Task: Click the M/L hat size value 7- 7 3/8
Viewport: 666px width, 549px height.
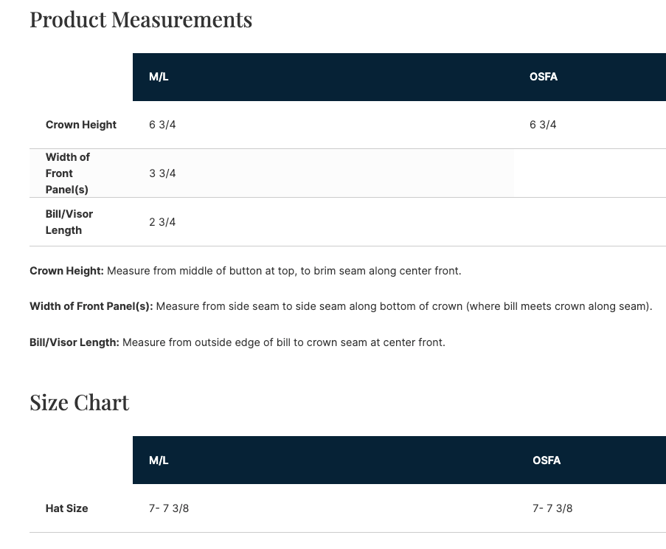Action: point(169,508)
